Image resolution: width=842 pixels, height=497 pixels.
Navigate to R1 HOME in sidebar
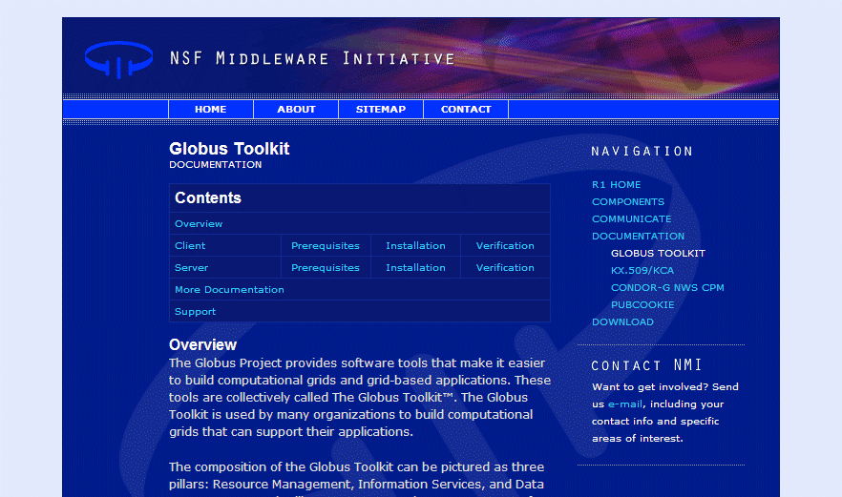[616, 185]
